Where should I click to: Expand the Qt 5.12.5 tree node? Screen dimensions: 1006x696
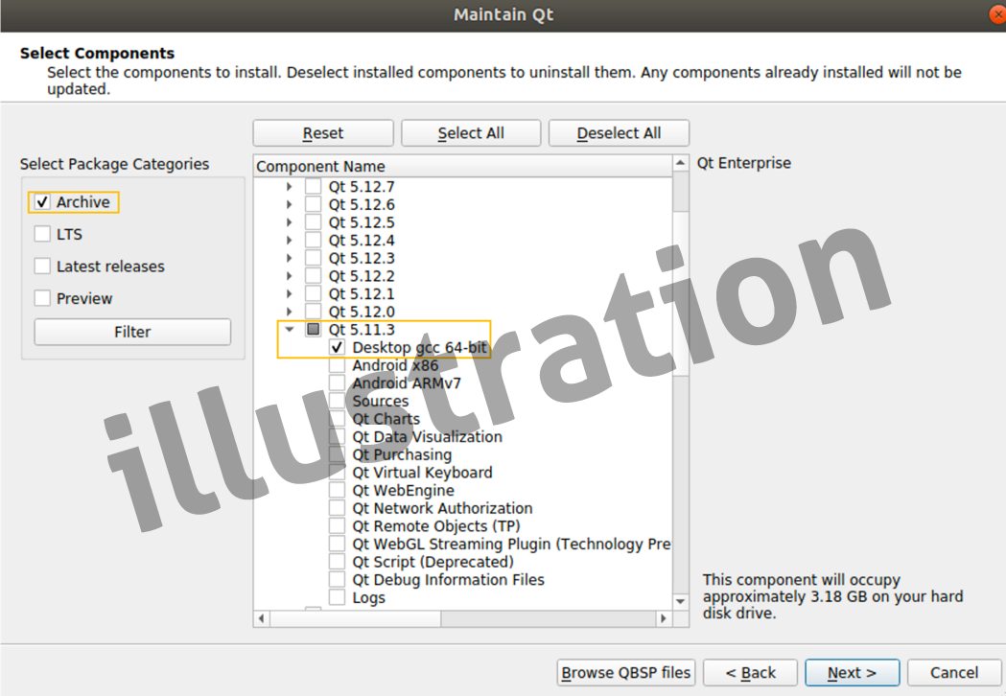point(290,222)
